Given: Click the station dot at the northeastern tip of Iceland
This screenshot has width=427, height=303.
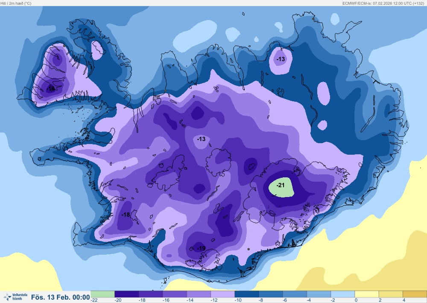Looking at the screenshot, I should 313,19.
